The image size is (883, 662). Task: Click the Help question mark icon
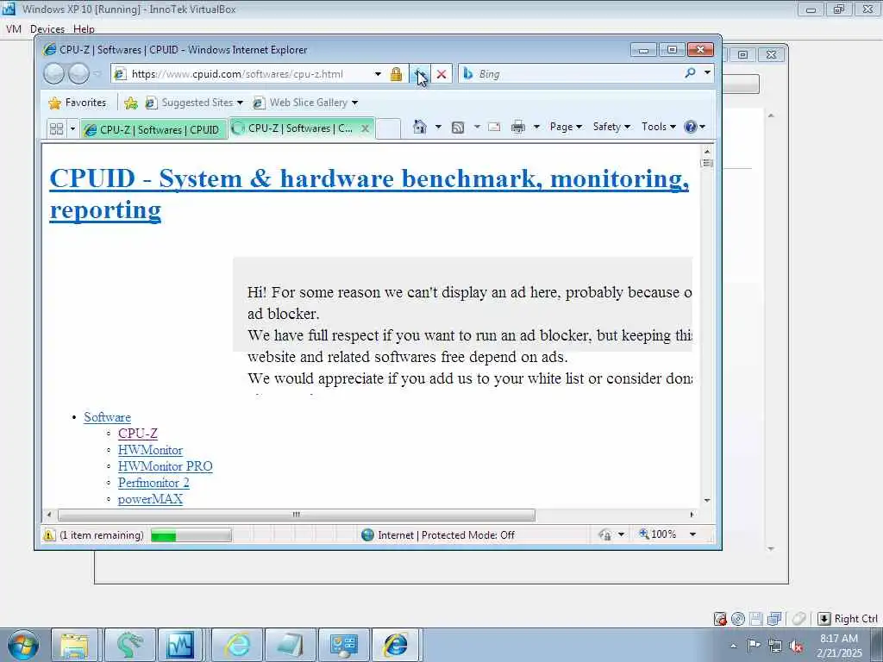pyautogui.click(x=691, y=127)
